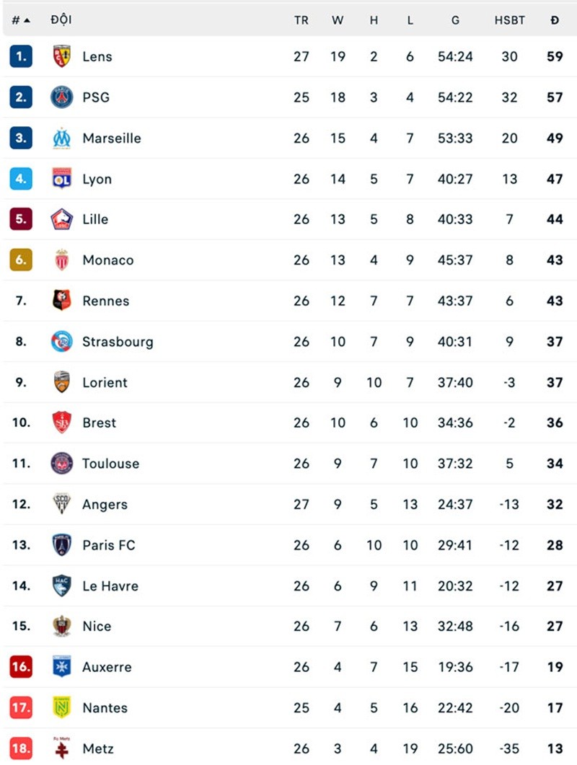Click the red position badge for Auxerre
Viewport: 577px width, 765px height.
coord(22,667)
